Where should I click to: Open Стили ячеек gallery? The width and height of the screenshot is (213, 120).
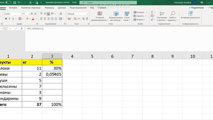[x=127, y=16]
